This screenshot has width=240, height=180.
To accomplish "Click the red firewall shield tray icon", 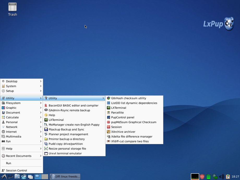I will 202,177.
